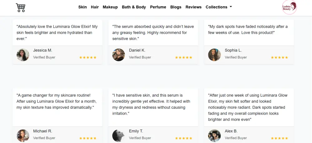Click Michael R.'s profile avatar

click(x=23, y=136)
